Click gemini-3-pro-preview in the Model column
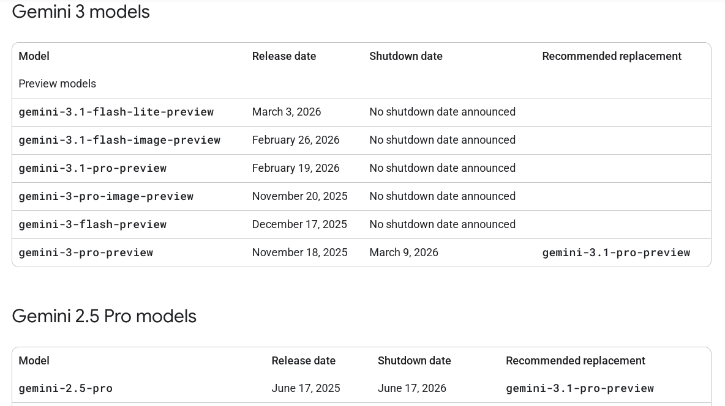Screen dimensions: 725x406 click(86, 253)
